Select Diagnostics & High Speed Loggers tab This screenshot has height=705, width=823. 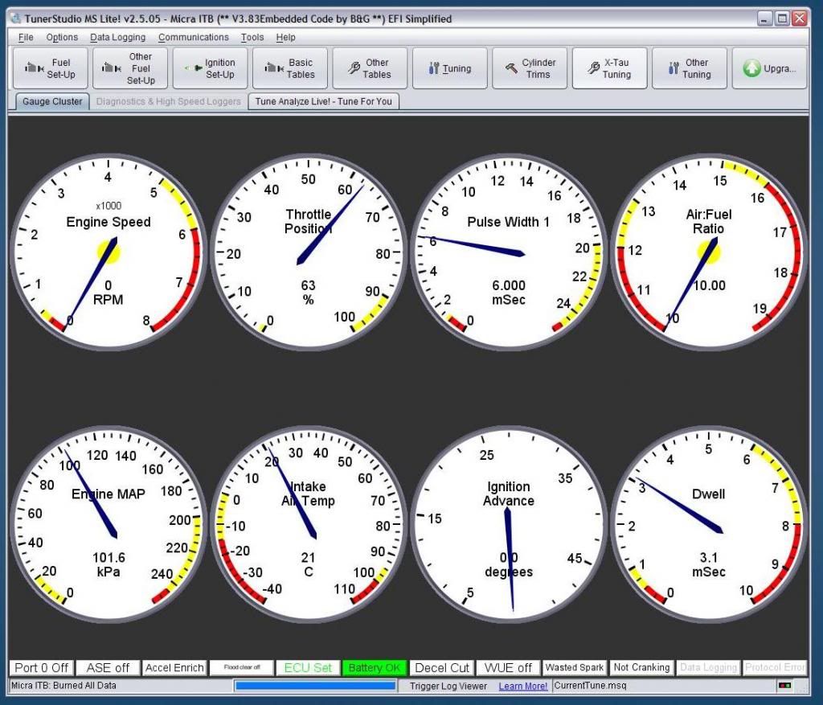click(168, 101)
